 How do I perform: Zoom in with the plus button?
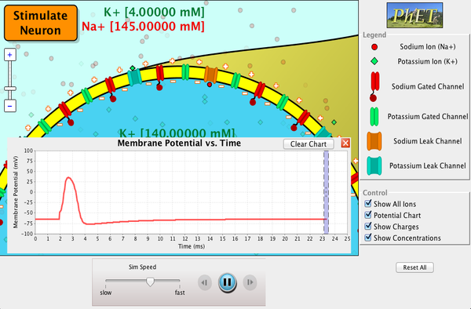[x=10, y=55]
